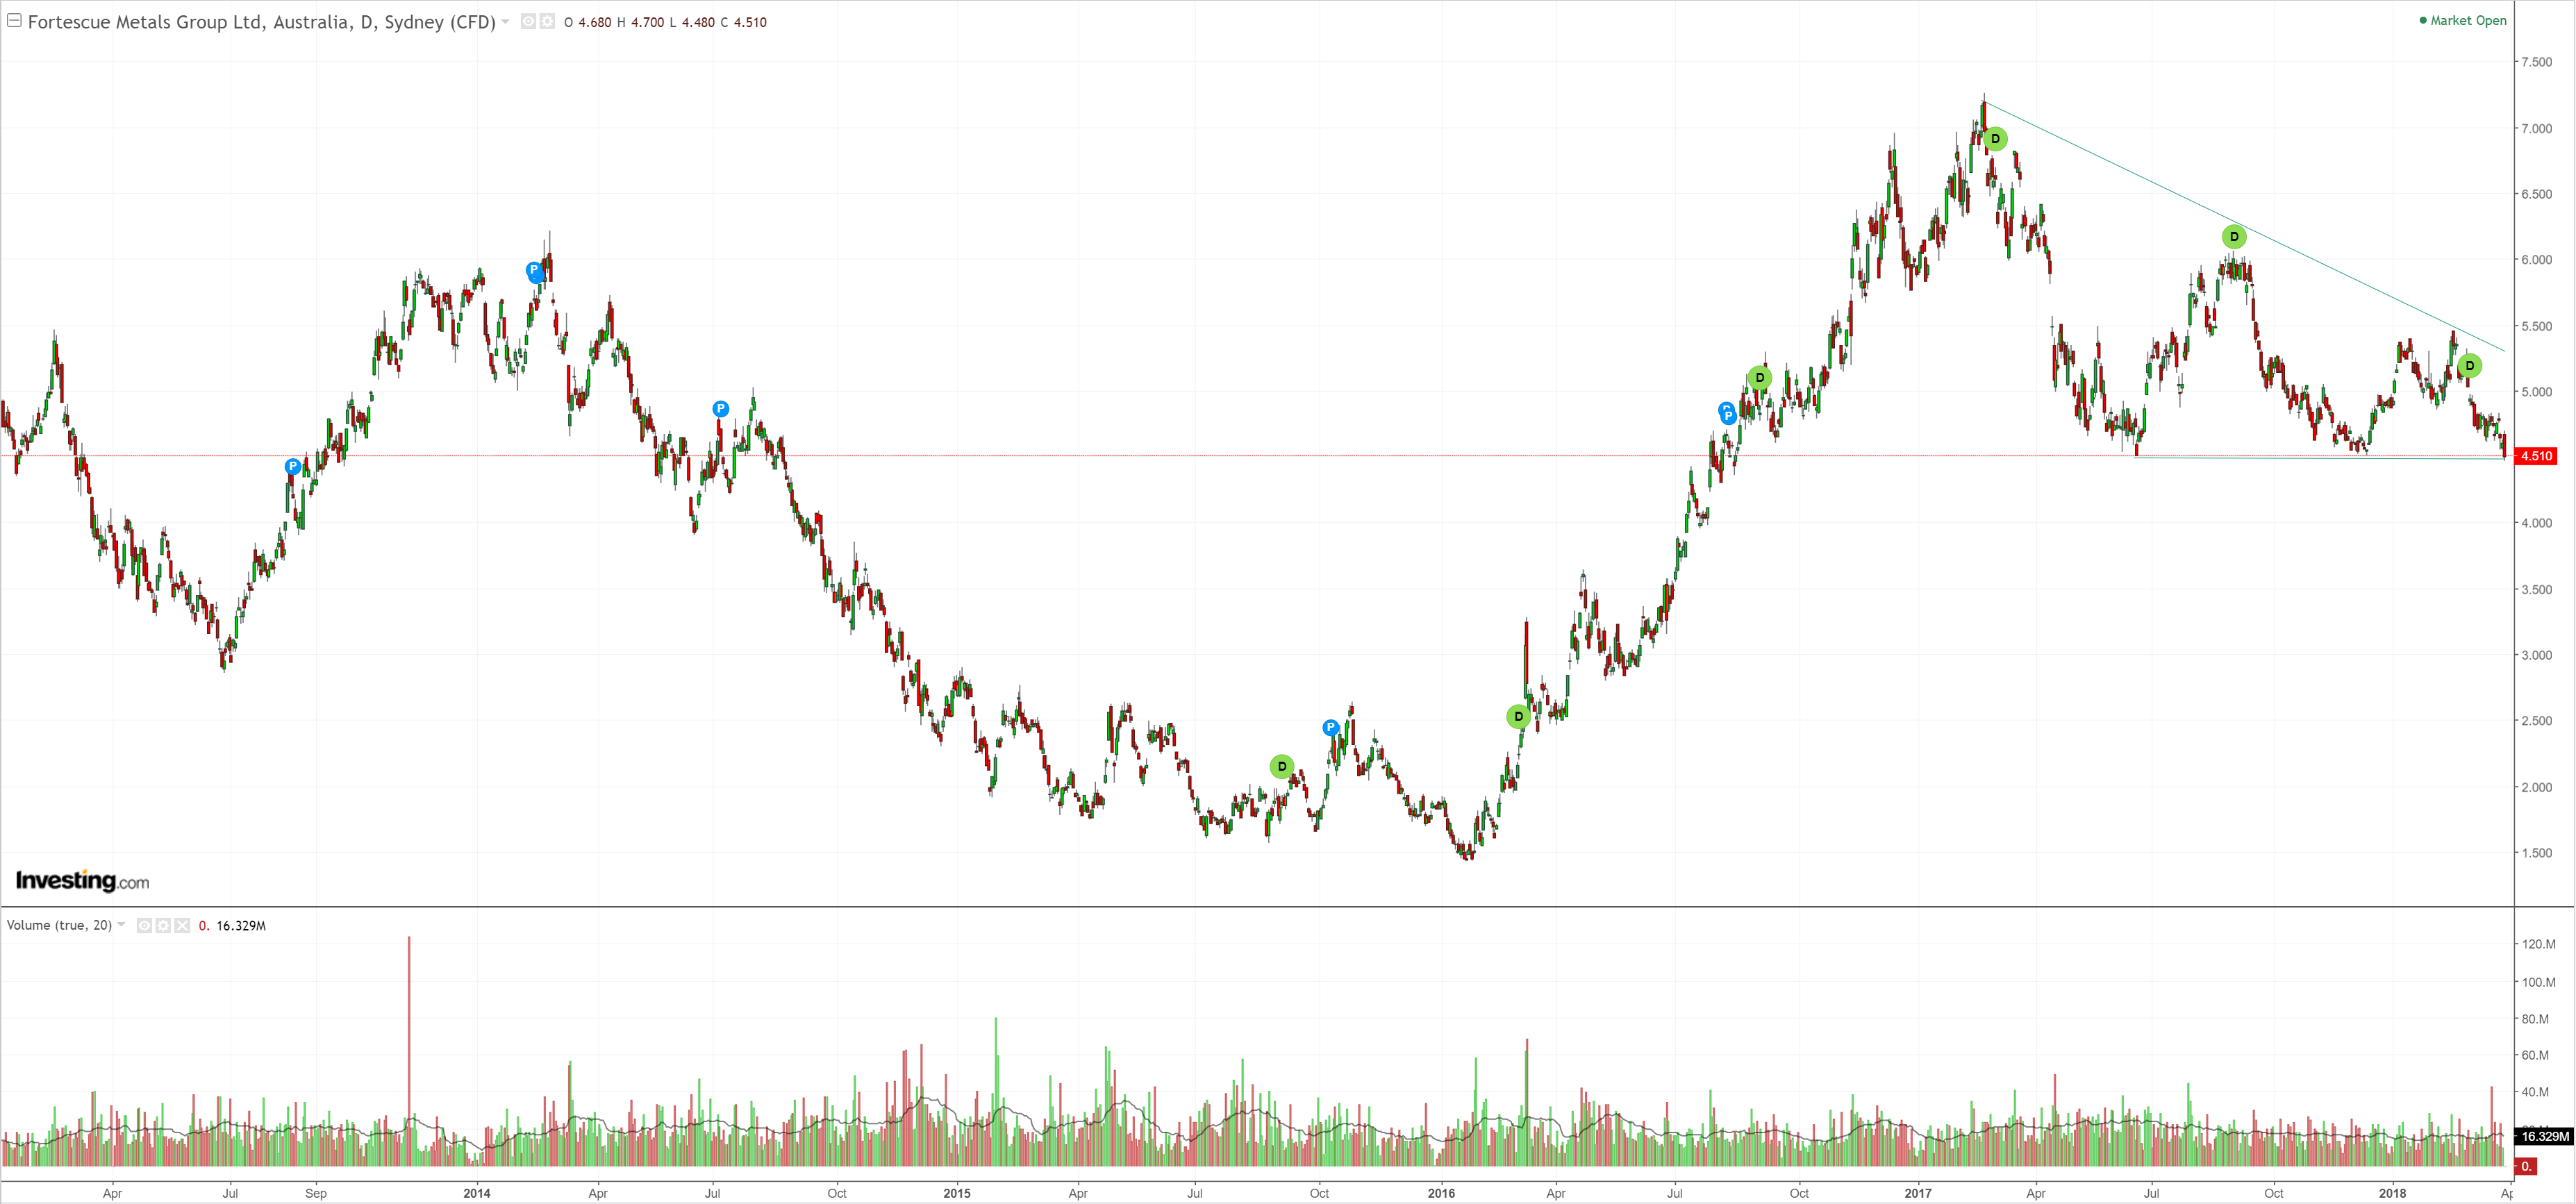Click blue P marker near July 2014
The image size is (2576, 1204).
(720, 409)
